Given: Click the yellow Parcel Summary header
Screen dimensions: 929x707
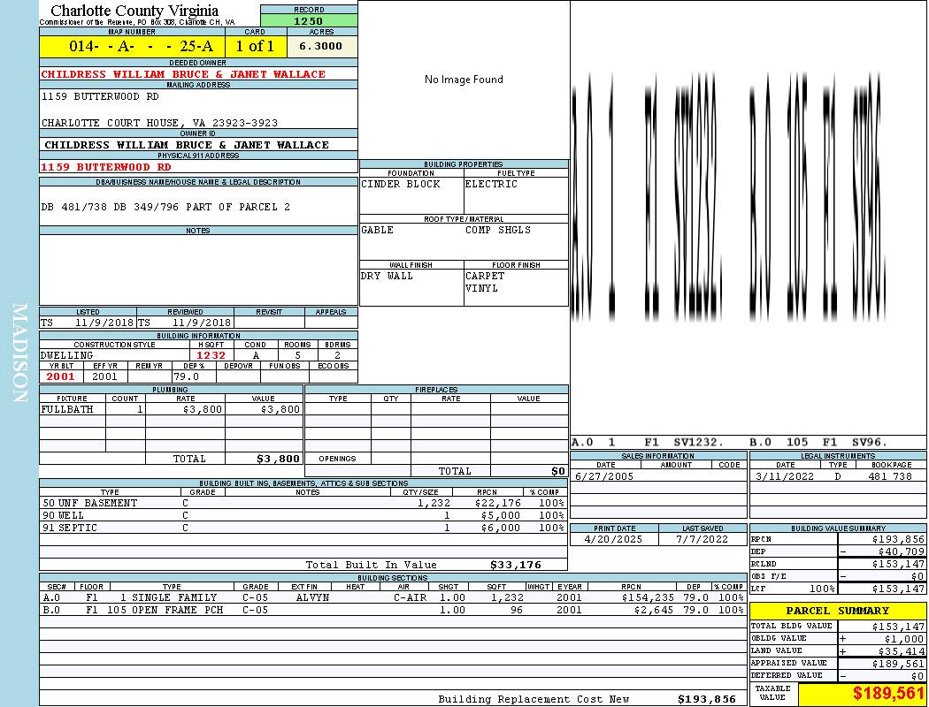Looking at the screenshot, I should pos(838,611).
